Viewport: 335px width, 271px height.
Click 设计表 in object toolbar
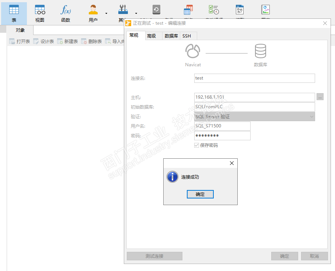click(x=43, y=41)
